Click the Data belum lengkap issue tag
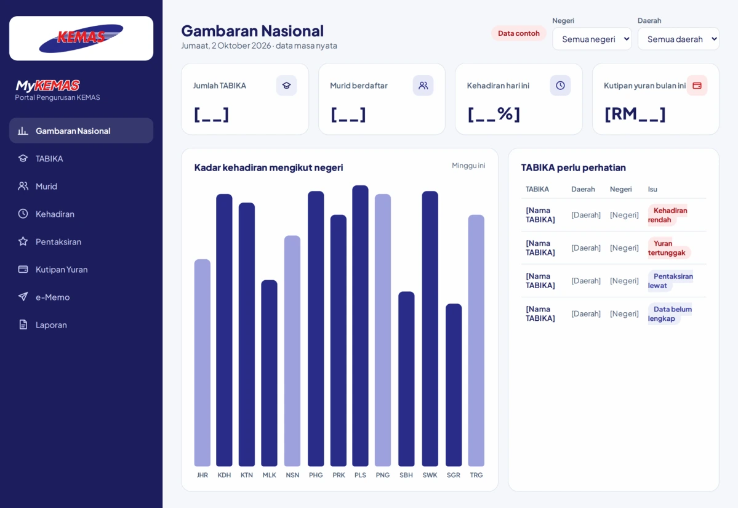 point(670,314)
